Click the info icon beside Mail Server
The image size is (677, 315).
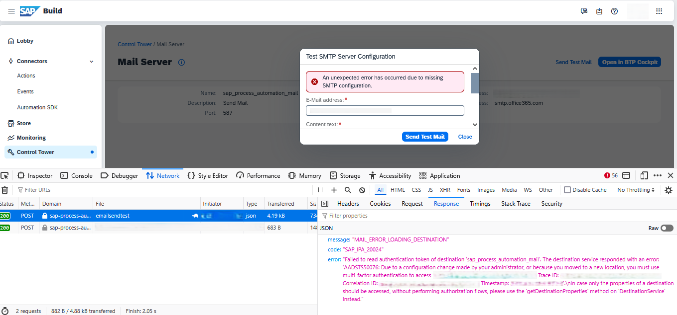(181, 63)
